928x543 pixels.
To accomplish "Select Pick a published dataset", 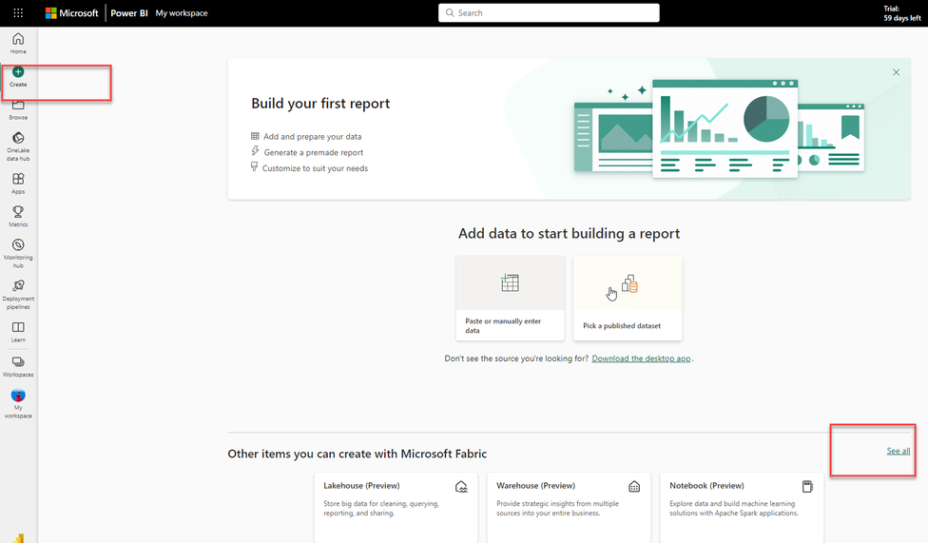I will [x=628, y=298].
